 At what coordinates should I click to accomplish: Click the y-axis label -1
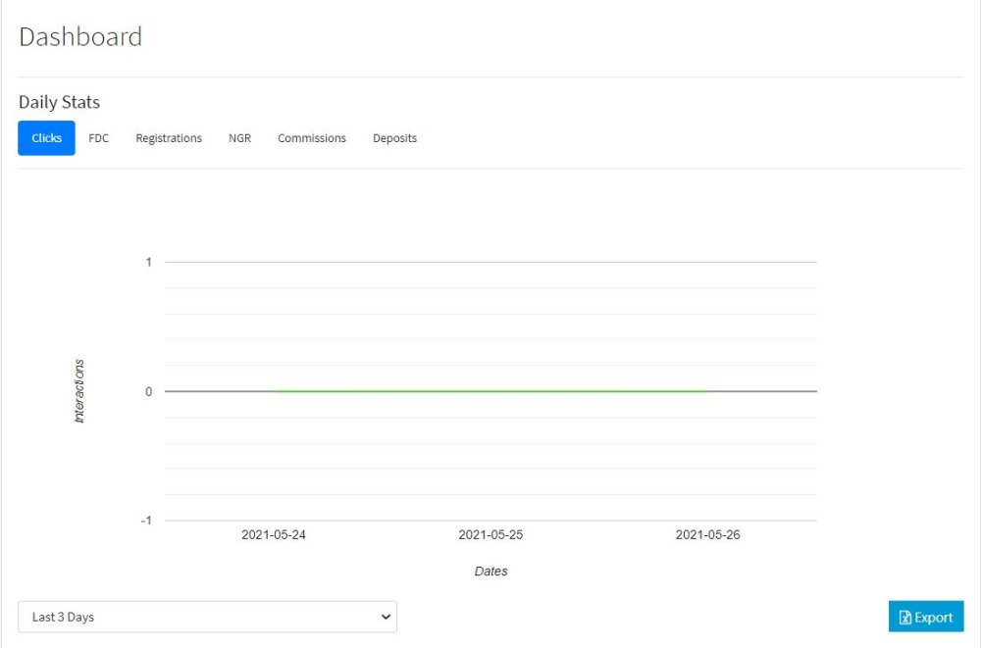146,521
